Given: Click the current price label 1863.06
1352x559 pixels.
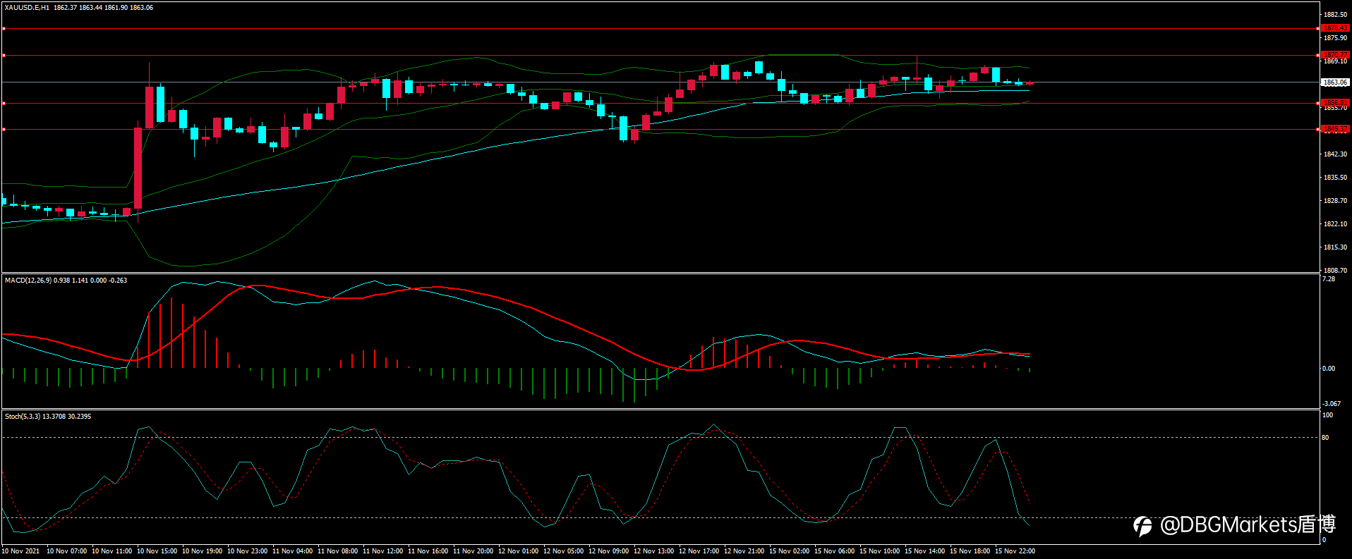Looking at the screenshot, I should 1335,82.
